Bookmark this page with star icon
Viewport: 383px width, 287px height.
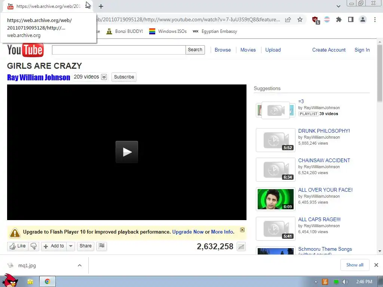300,19
